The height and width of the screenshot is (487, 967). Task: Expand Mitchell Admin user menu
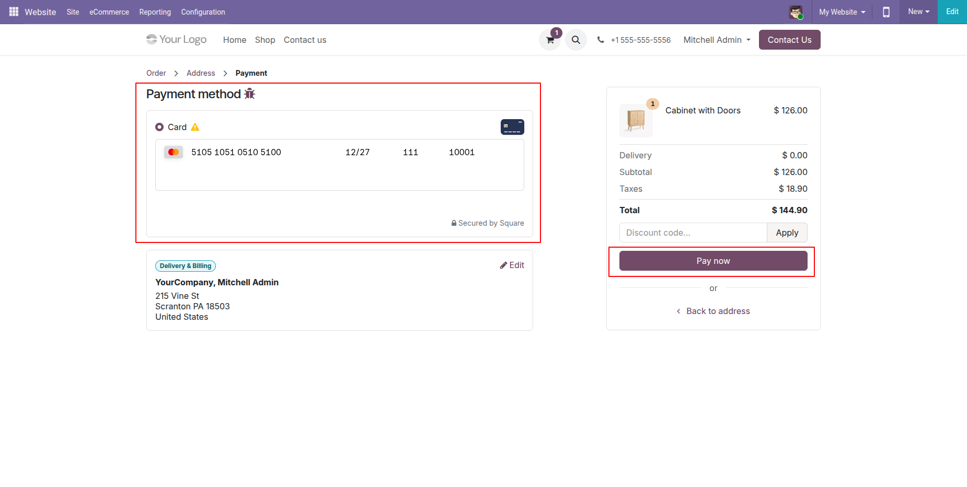pyautogui.click(x=717, y=40)
